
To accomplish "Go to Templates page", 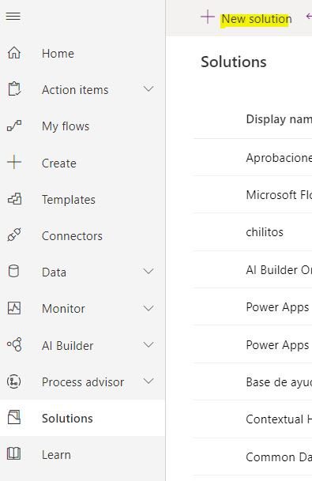I will 69,200.
